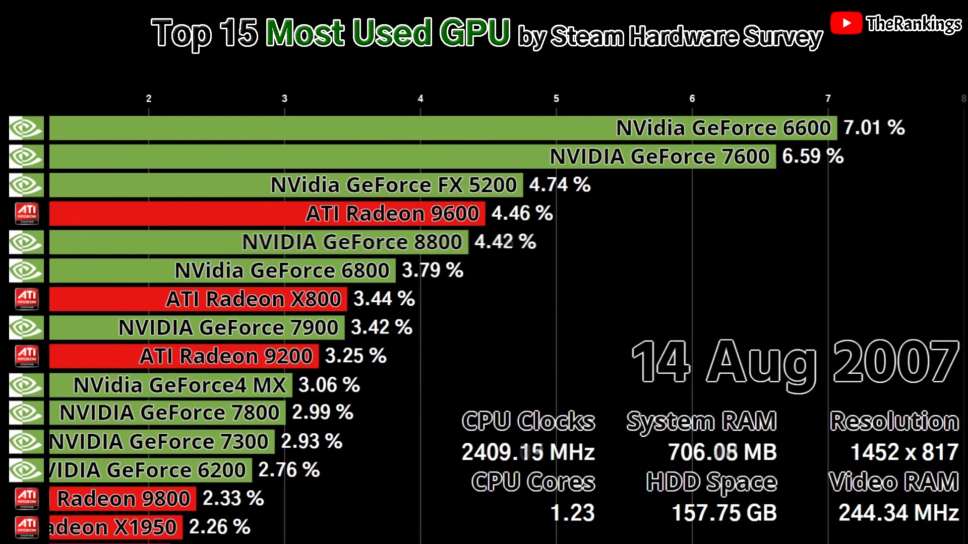Click the Radeon X1950 ATI icon
Screen dimensions: 968x544
(26, 527)
